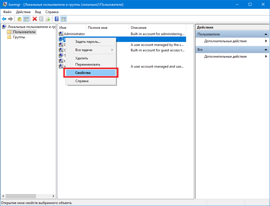This screenshot has height=206, width=270.
Task: Choose Удалить in context menu
Action: [91, 58]
